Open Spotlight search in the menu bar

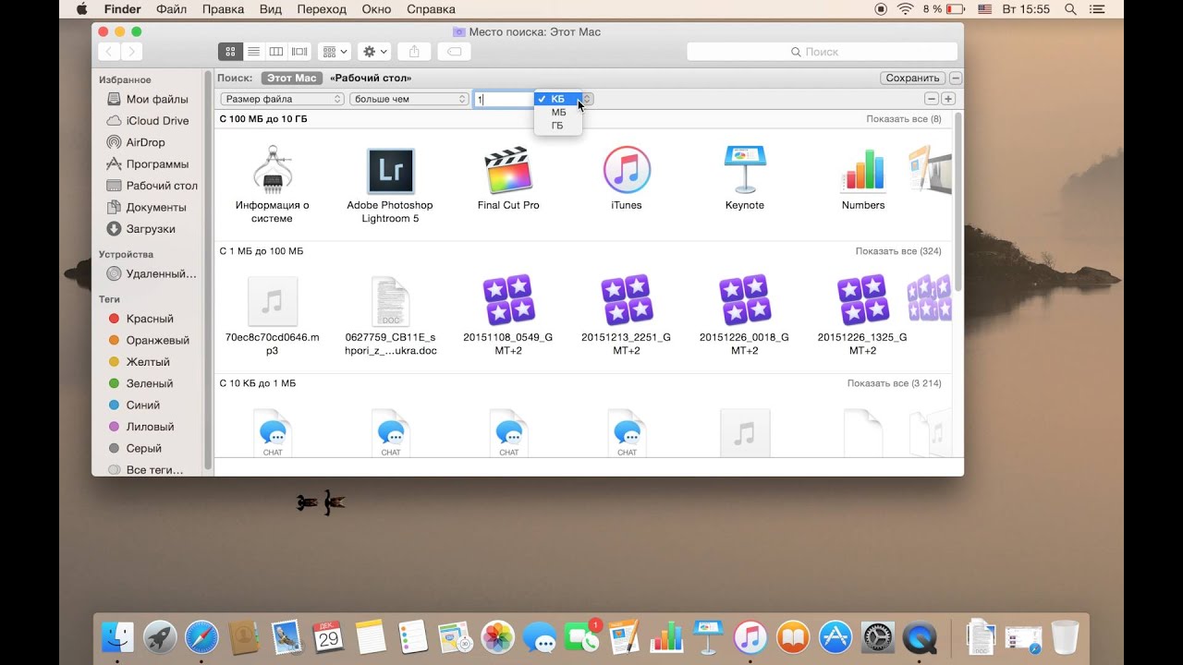tap(1071, 9)
